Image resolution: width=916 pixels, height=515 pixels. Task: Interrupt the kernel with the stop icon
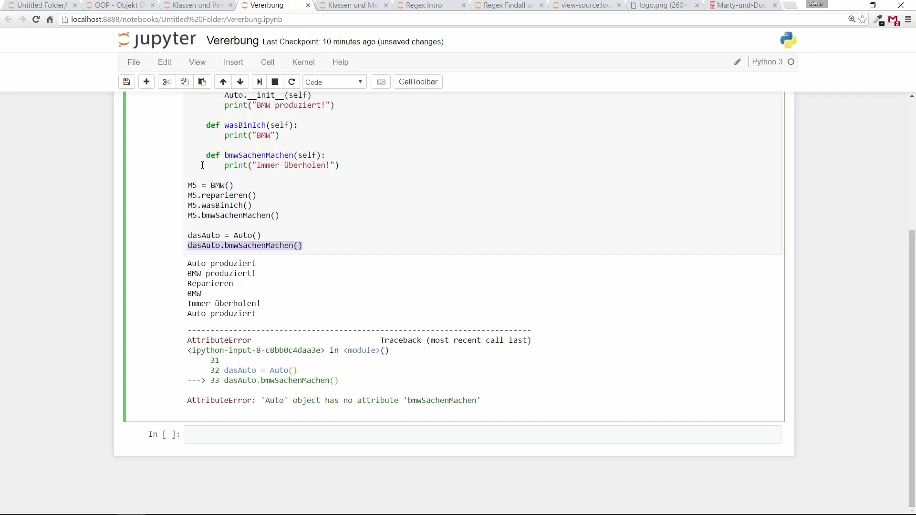(275, 82)
